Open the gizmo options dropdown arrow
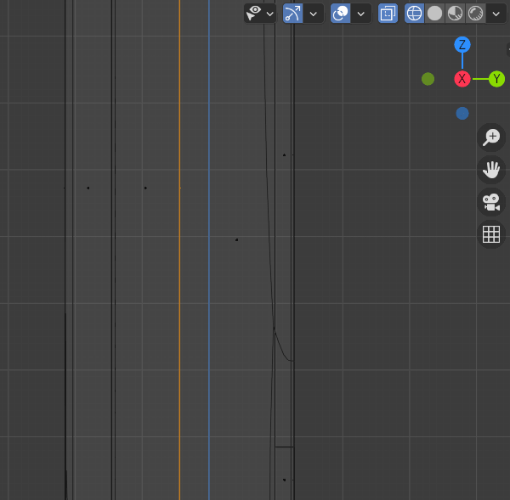Viewport: 510px width, 500px height. tap(313, 14)
